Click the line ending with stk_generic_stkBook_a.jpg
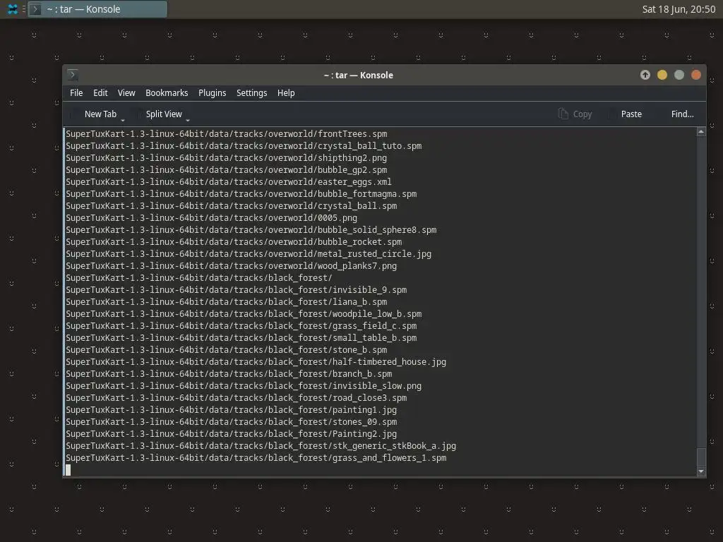 click(261, 446)
